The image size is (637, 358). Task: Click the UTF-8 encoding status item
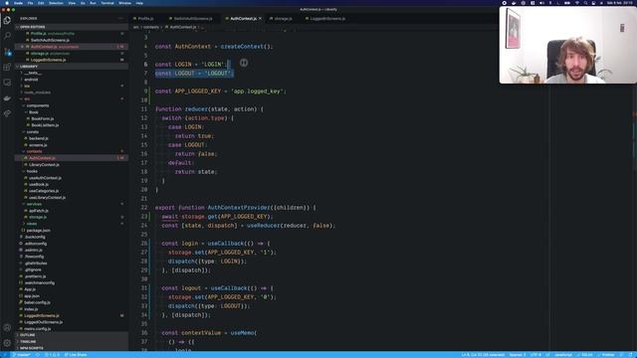coord(535,355)
